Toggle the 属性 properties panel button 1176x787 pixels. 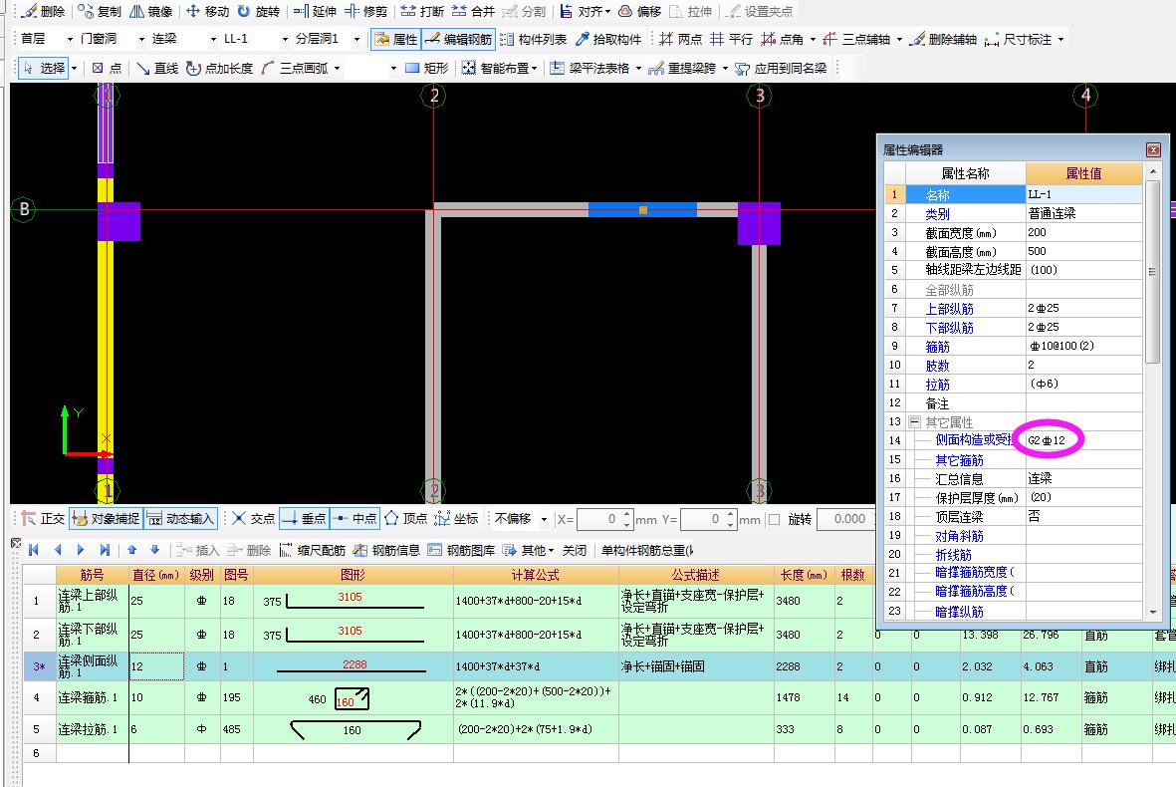pos(396,39)
